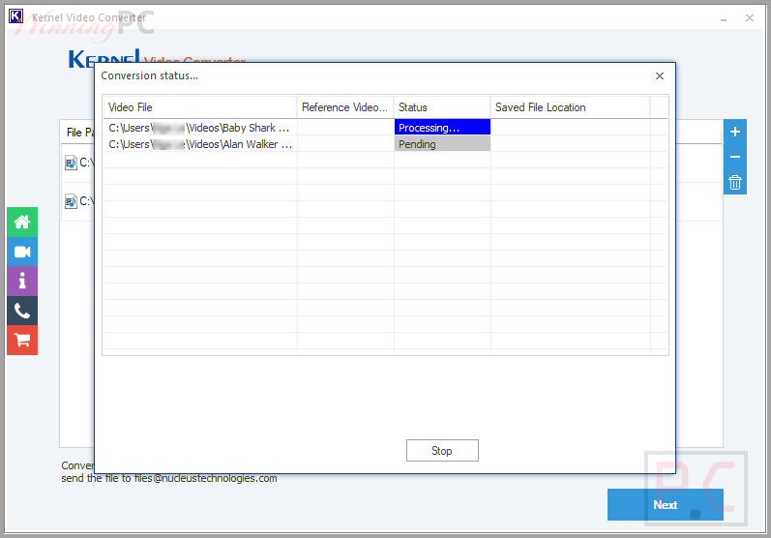Viewport: 771px width, 538px height.
Task: Click the Processing... status cell
Action: [442, 128]
